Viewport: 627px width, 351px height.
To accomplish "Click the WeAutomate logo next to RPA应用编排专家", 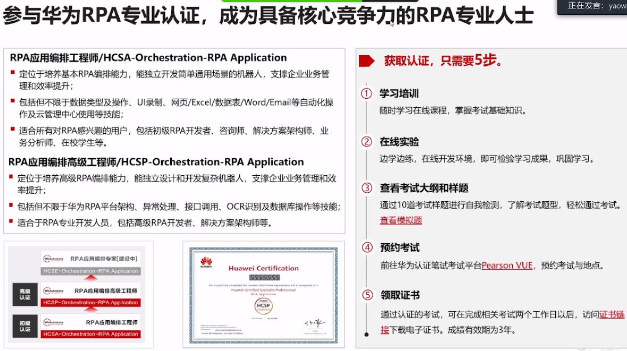I will click(x=54, y=259).
